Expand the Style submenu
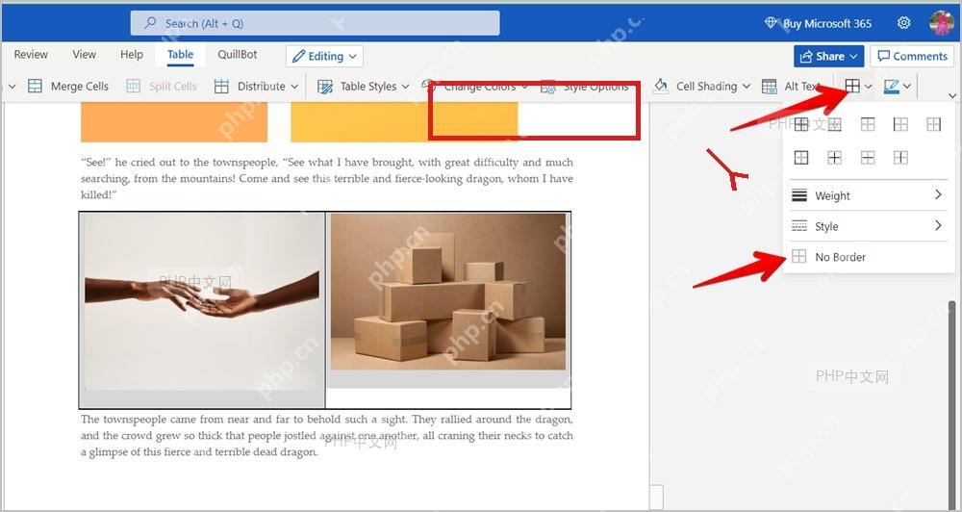The height and width of the screenshot is (512, 962). point(868,226)
